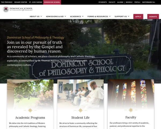Click the Donate button
The height and width of the screenshot is (129, 161).
point(153,17)
